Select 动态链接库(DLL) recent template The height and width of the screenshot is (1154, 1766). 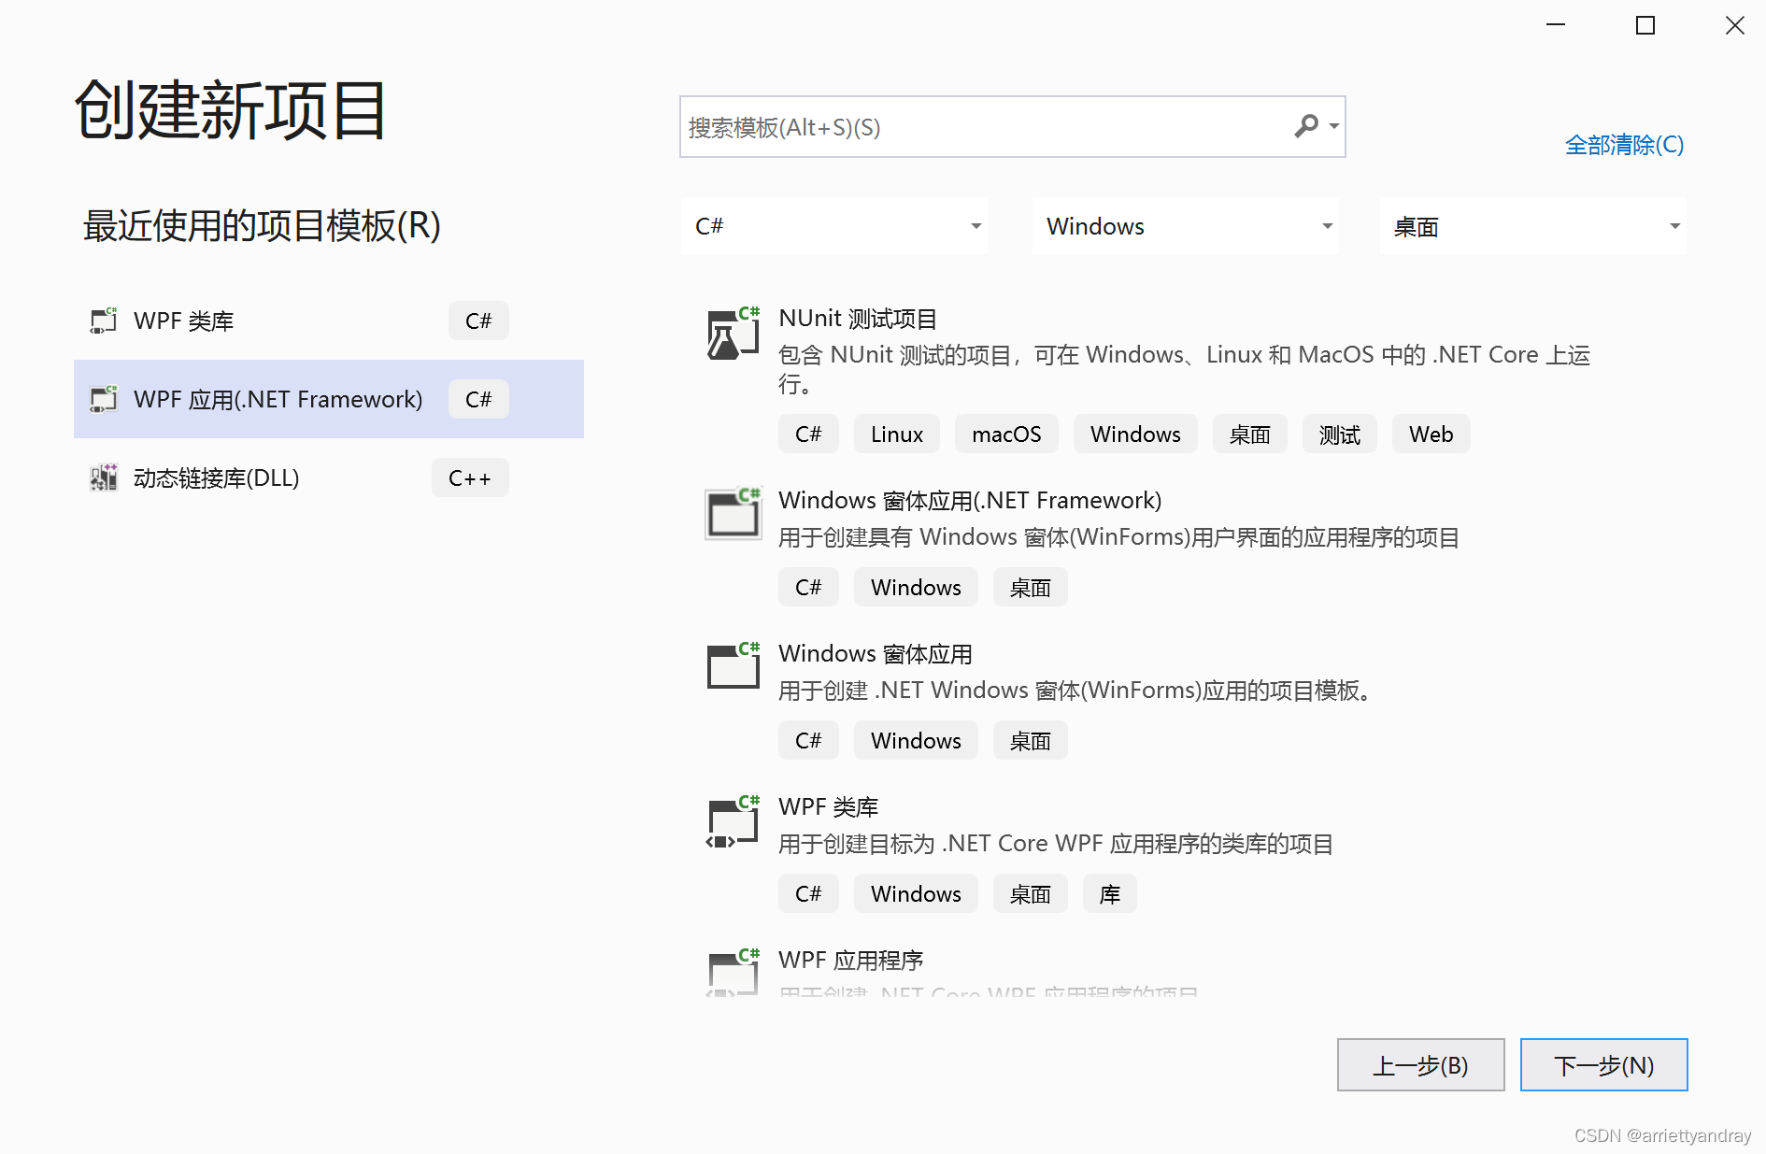coord(329,477)
